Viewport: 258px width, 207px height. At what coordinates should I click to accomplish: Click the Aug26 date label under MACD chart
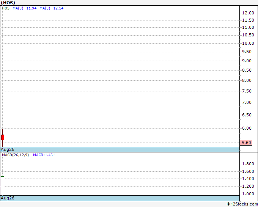coord(8,198)
